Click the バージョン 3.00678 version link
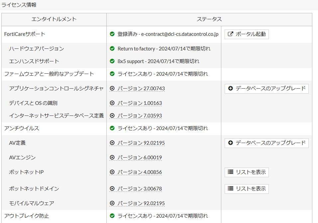 click(140, 189)
